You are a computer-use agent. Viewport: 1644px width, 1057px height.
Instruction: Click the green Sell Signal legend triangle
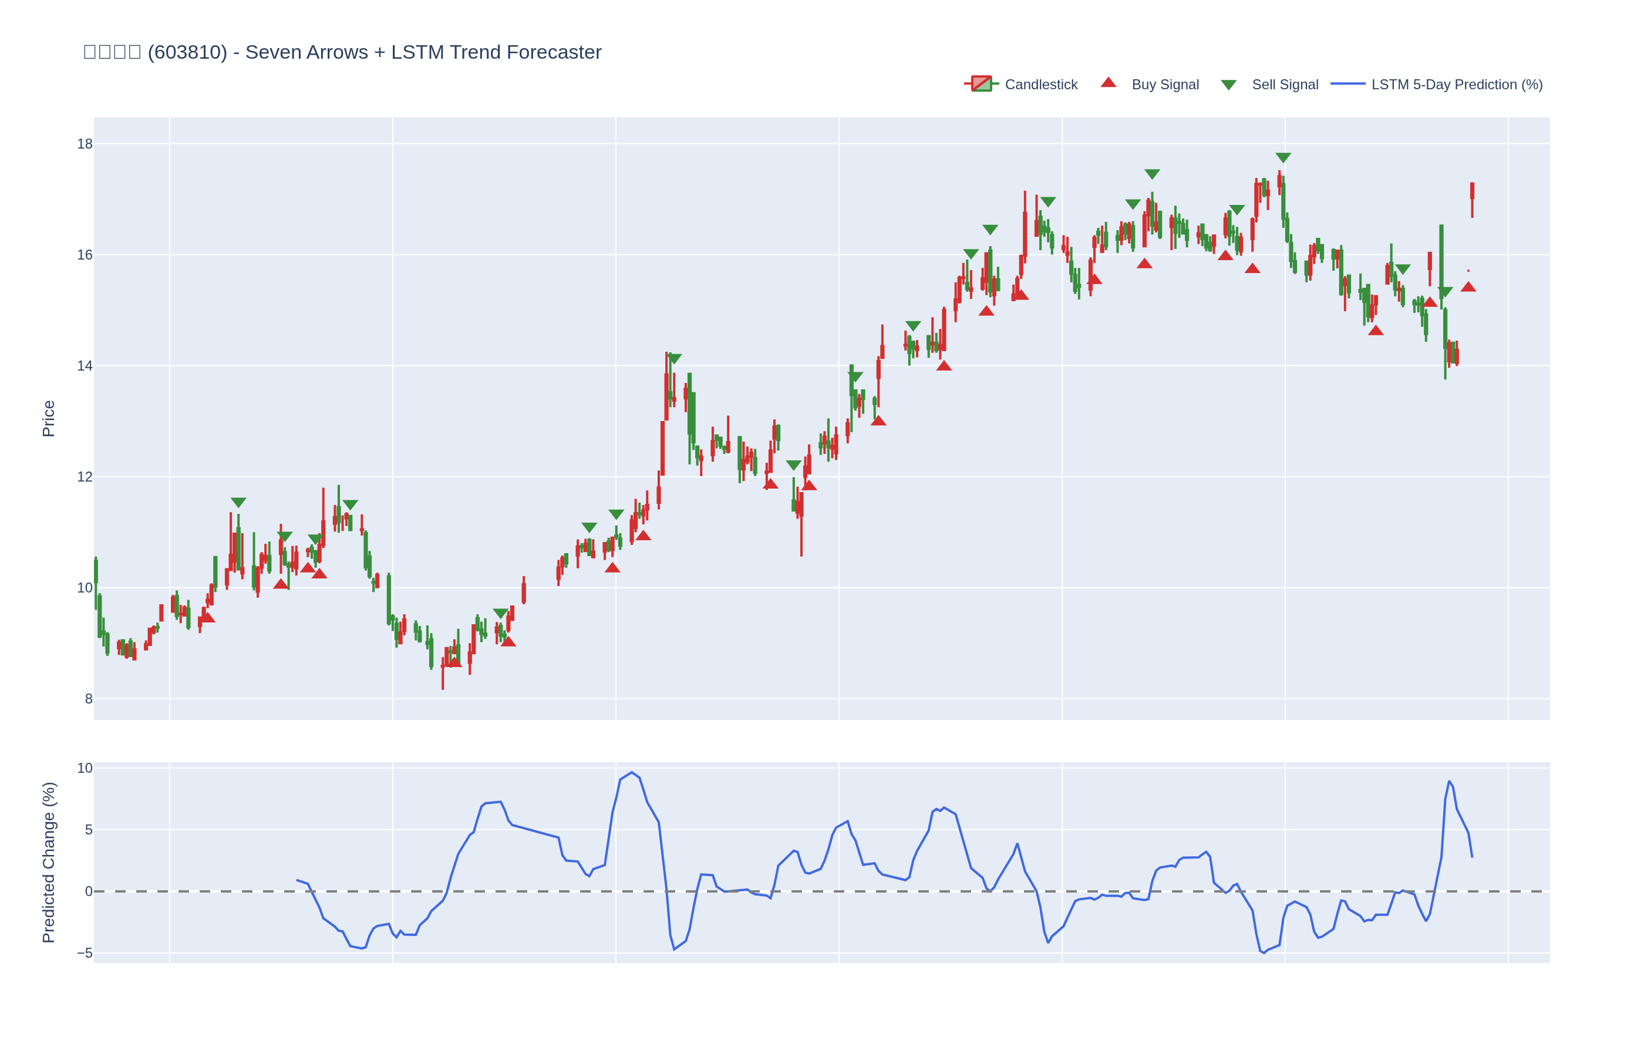click(x=1228, y=85)
